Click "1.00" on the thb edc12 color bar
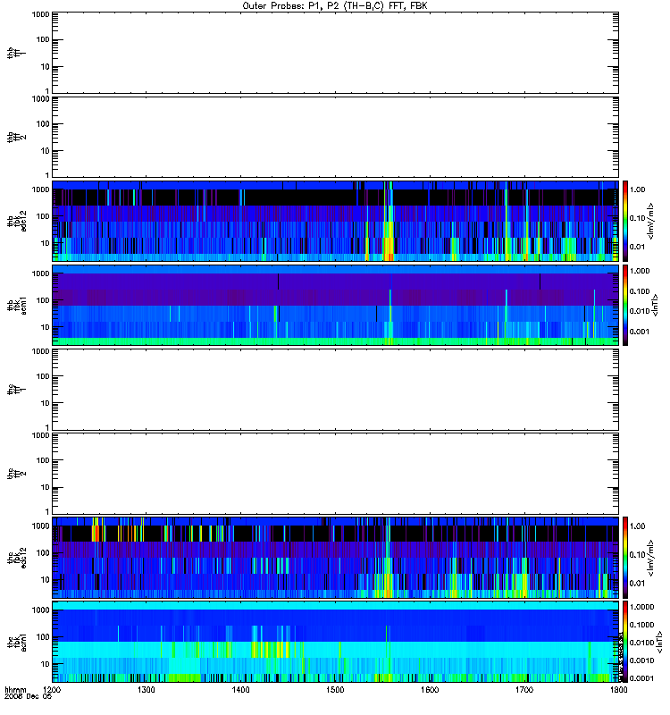670x715 pixels. point(638,189)
